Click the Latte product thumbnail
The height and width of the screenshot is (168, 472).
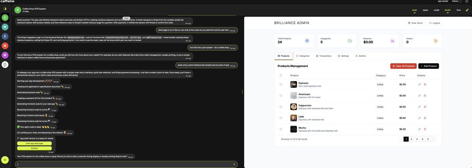(293, 118)
